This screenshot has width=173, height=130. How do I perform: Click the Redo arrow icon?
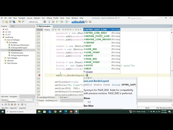click(23, 22)
